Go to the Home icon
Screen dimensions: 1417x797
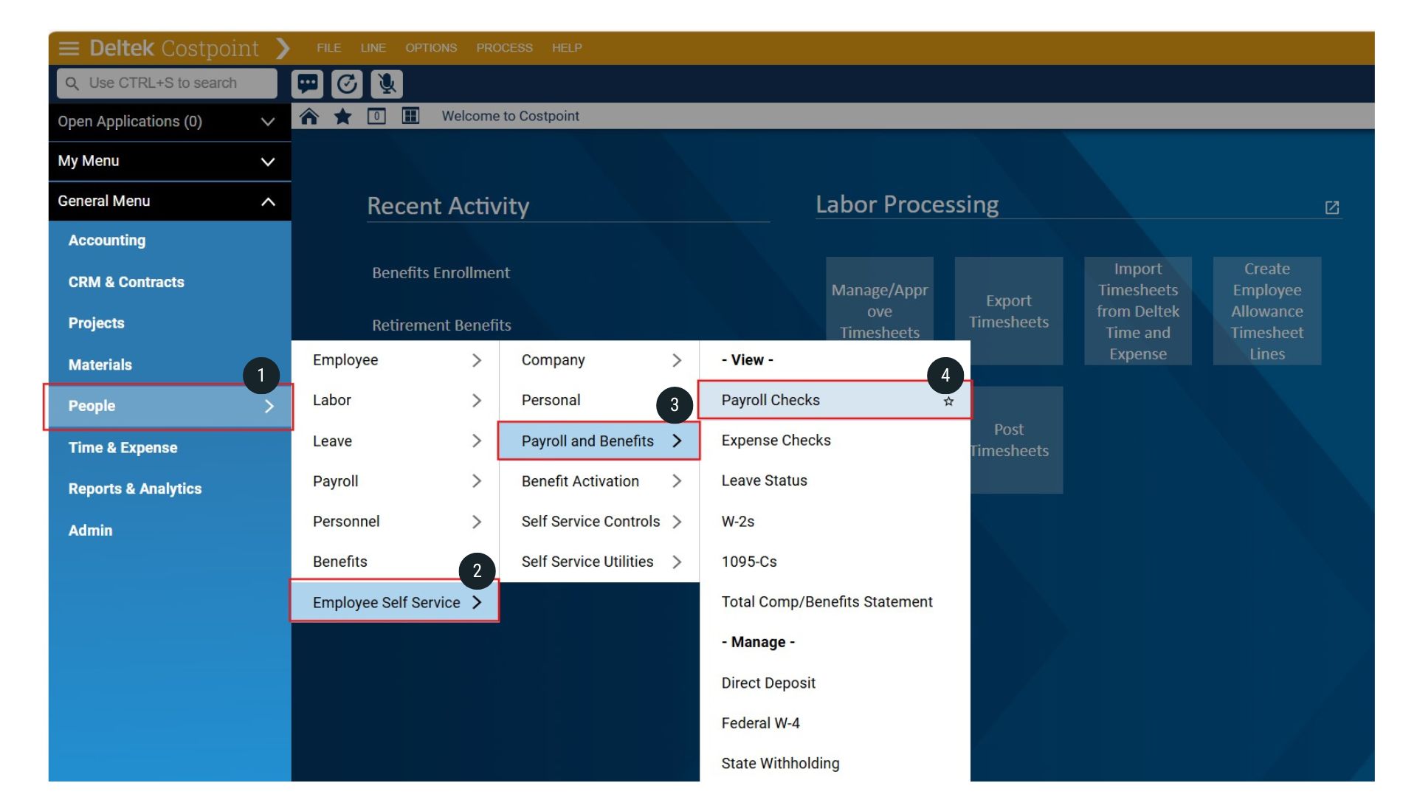click(309, 116)
